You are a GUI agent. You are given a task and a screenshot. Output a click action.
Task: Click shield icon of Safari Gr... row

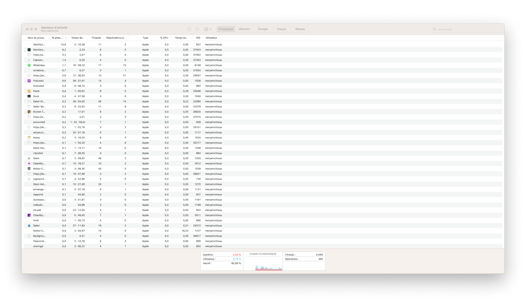click(x=29, y=101)
